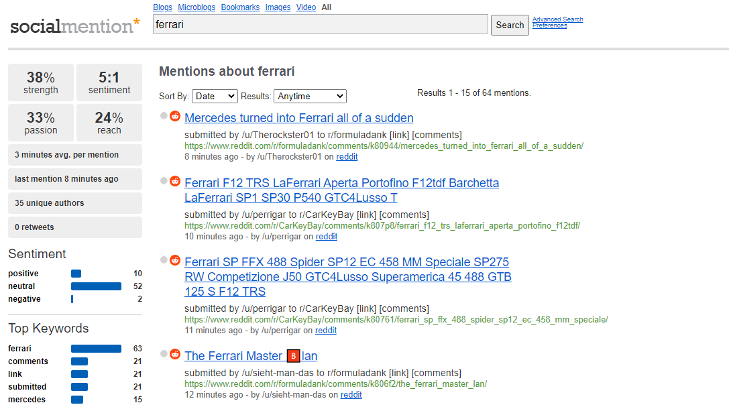Click reddit source link under sieht-man-das post

coord(351,394)
